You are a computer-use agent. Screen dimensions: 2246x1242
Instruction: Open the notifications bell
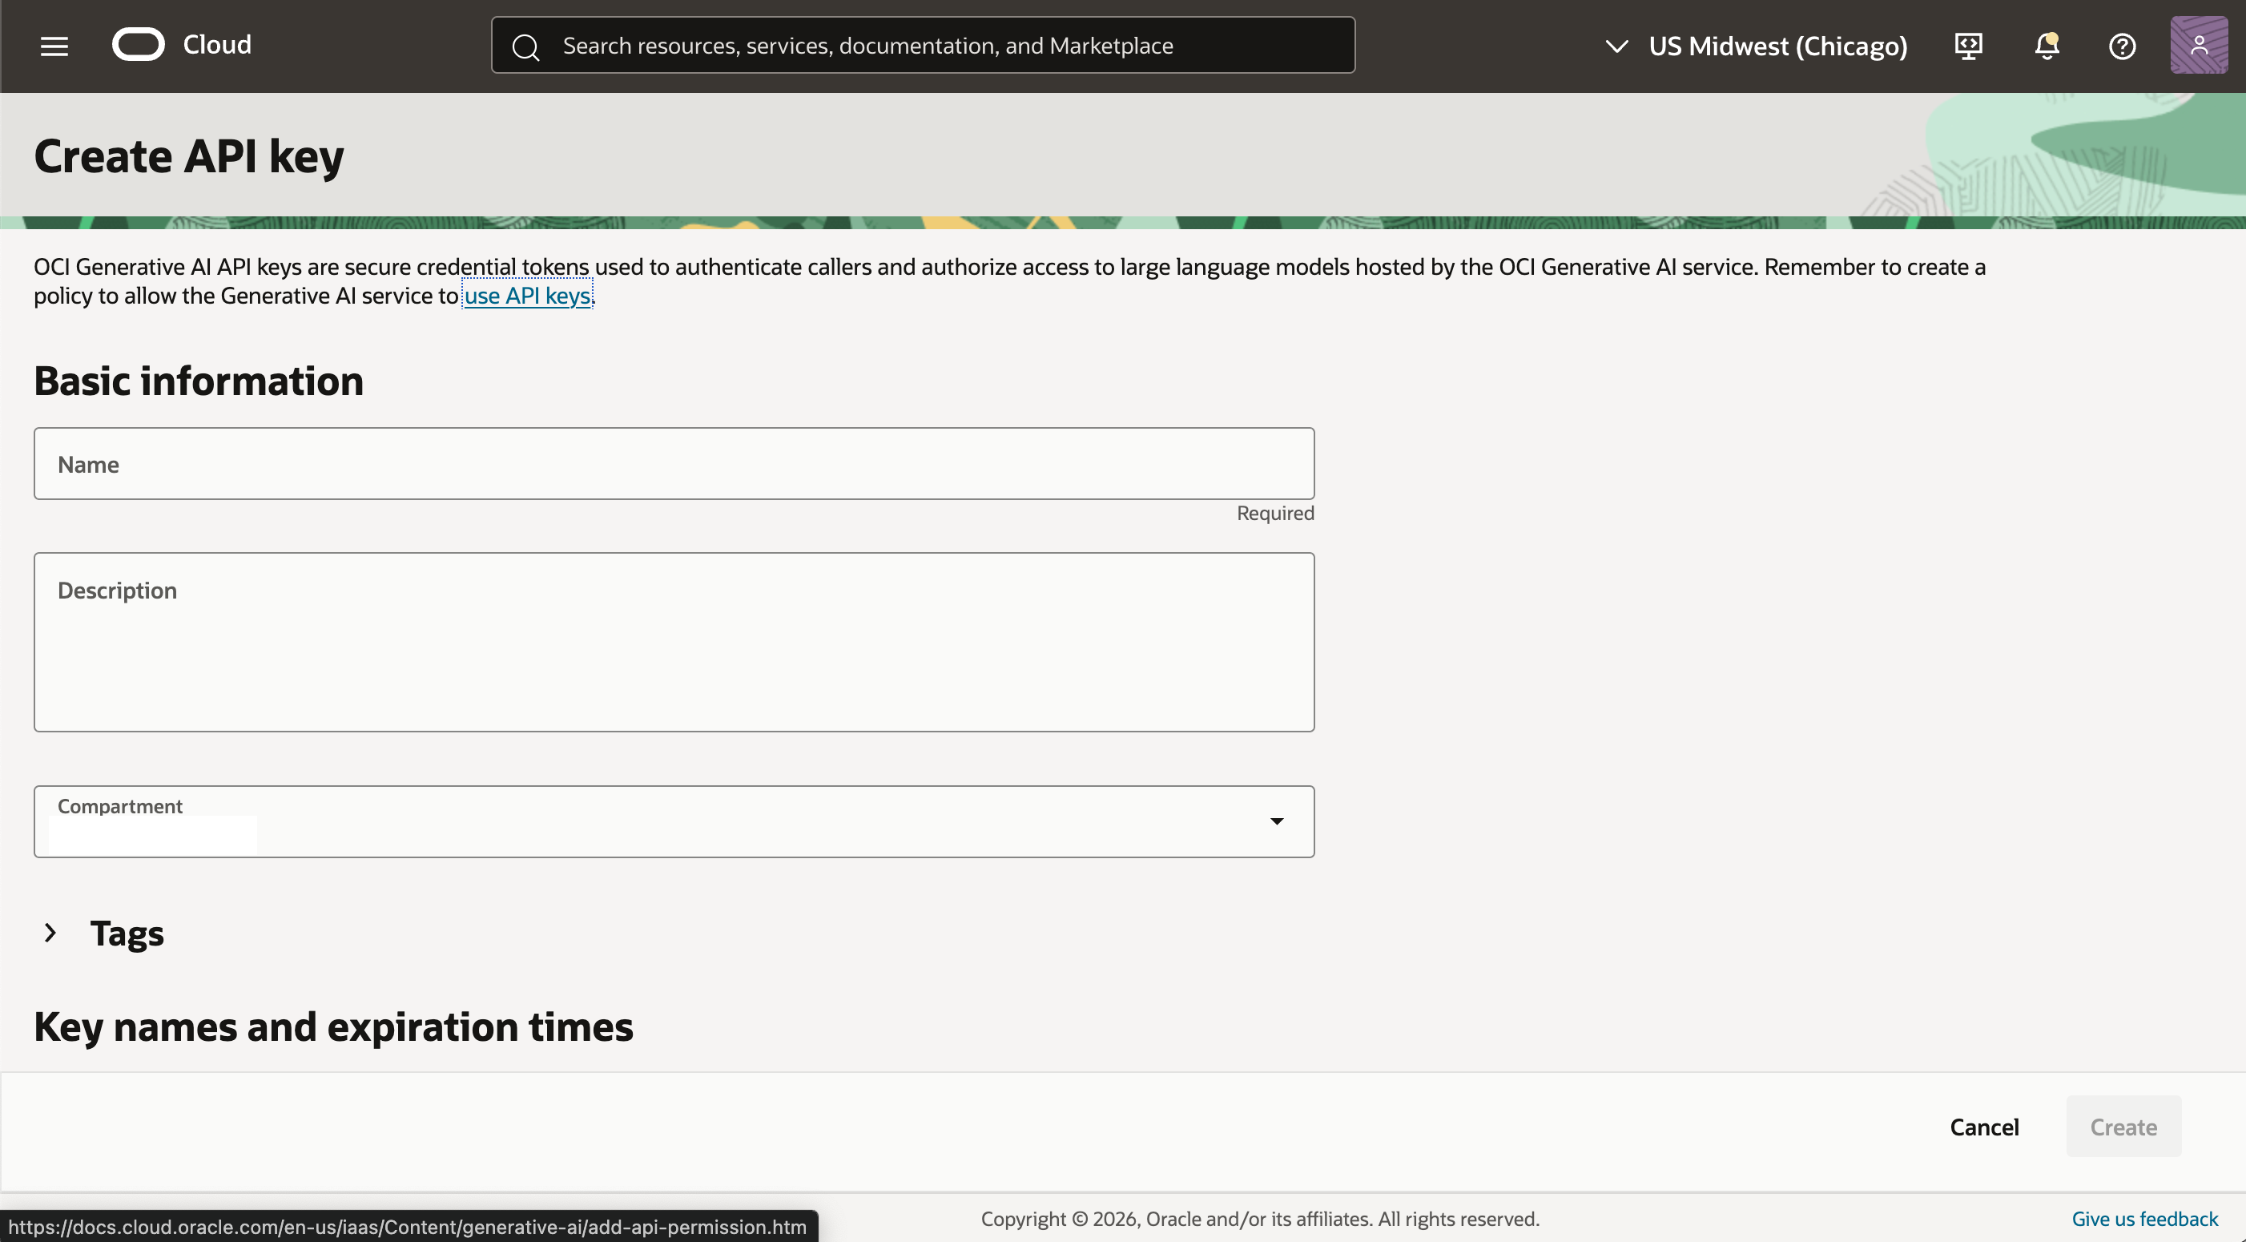(2046, 46)
